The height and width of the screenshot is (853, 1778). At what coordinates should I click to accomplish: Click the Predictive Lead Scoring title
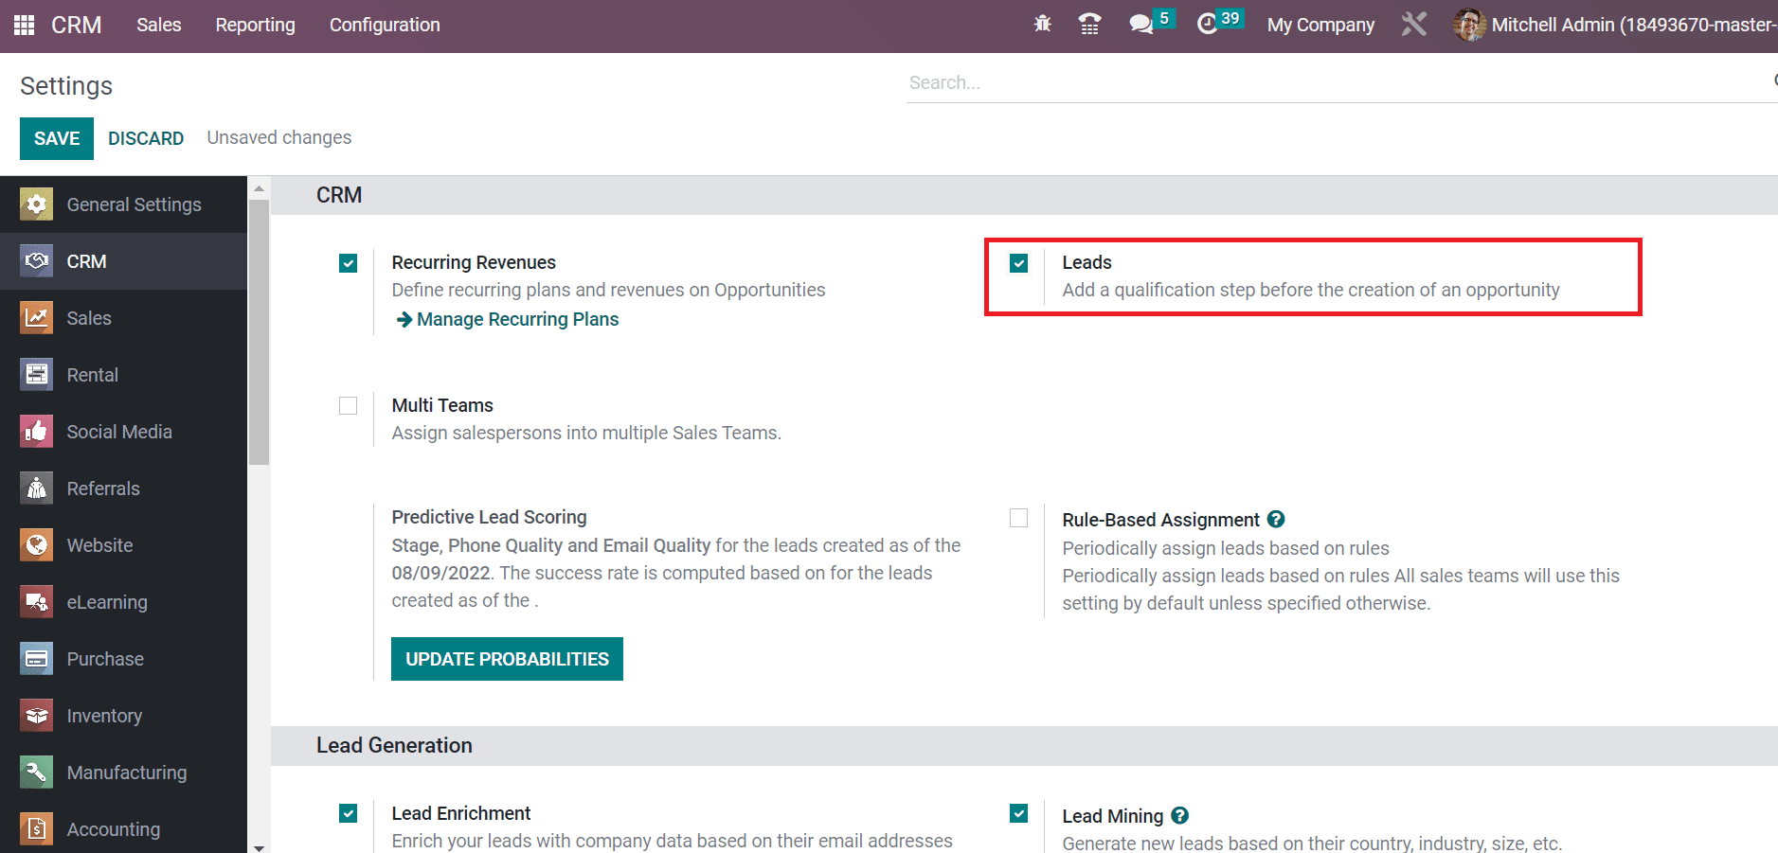pos(489,517)
